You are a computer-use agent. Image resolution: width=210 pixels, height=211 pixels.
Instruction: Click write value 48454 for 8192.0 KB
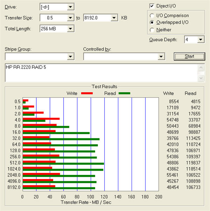173,187
